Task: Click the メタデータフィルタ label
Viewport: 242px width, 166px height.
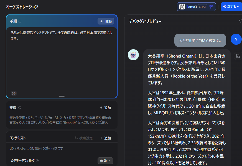Action: [x=22, y=161]
